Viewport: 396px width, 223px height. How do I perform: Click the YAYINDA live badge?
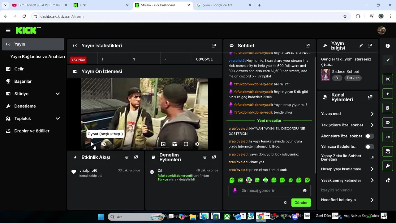[78, 60]
